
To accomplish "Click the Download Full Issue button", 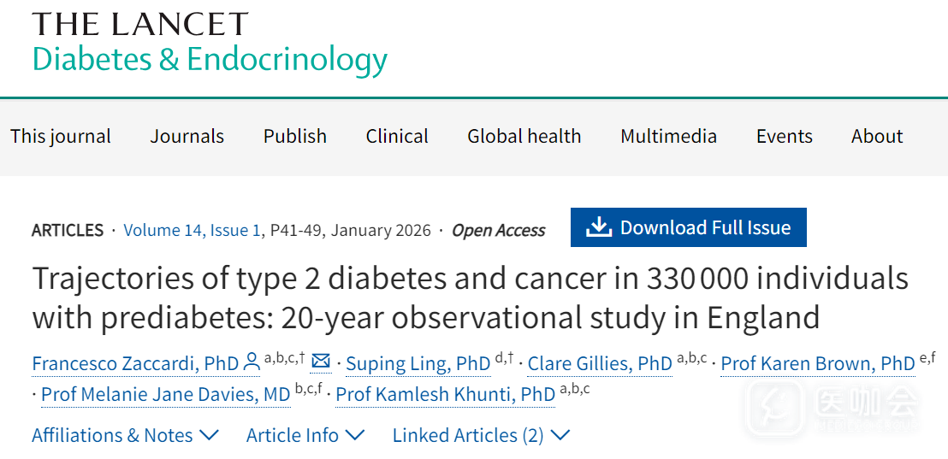I will pos(688,227).
